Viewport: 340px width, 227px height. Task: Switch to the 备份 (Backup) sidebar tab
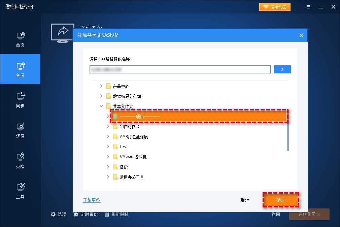point(20,69)
